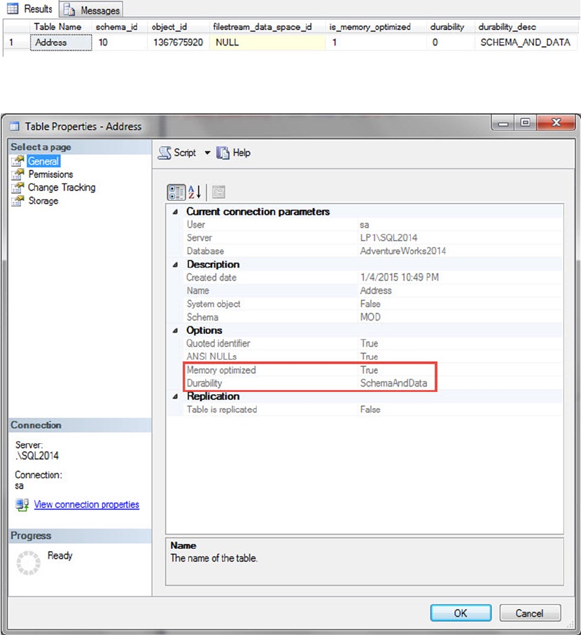Open the Change Tracking page

pyautogui.click(x=62, y=188)
